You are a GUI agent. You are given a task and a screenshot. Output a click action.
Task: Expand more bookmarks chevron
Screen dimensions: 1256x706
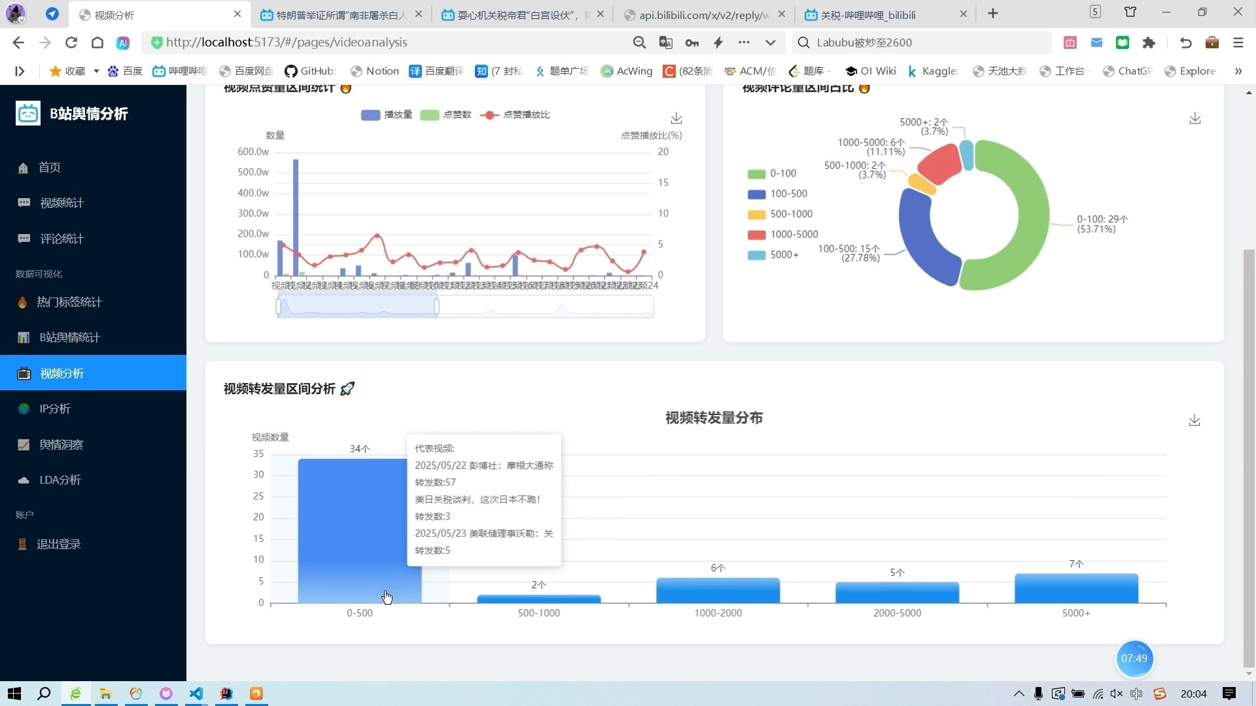1238,71
